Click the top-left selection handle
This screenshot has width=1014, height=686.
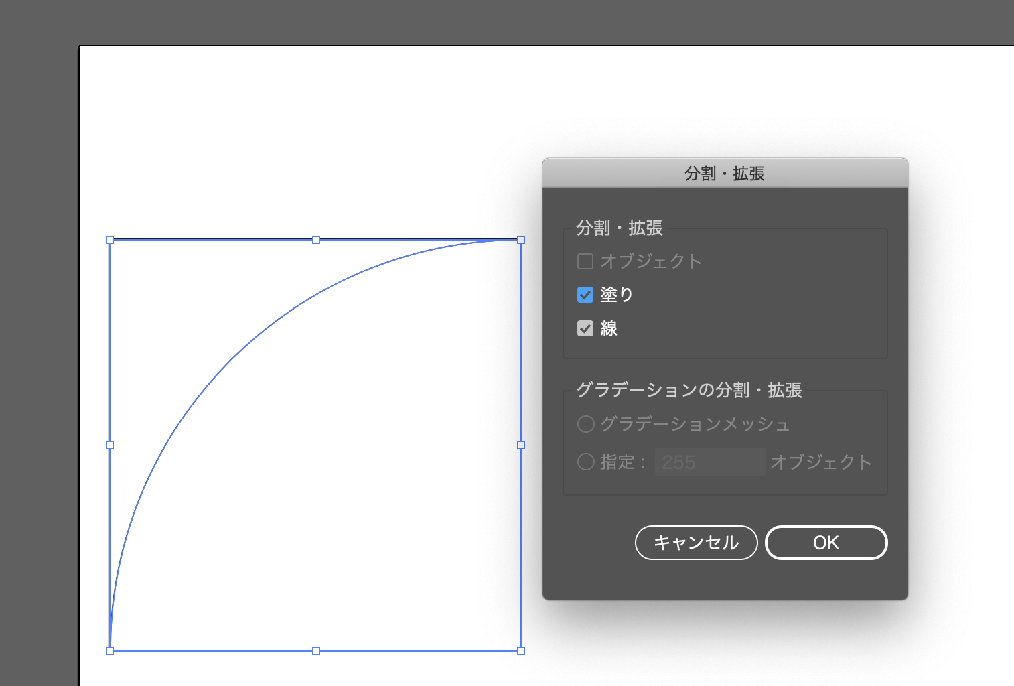point(110,239)
